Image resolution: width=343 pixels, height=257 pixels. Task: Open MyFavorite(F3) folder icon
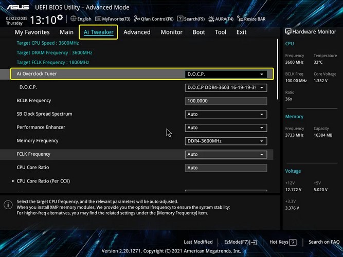coord(98,19)
